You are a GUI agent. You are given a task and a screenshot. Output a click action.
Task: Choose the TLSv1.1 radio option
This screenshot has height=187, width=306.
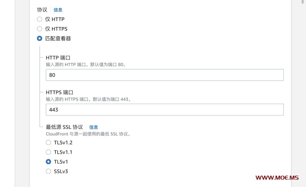tap(48, 152)
